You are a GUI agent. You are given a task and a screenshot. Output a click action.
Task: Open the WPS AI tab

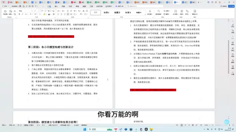(x=119, y=6)
